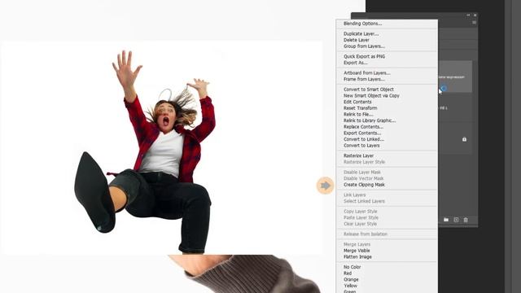Click Clear Layer Style entry

360,224
